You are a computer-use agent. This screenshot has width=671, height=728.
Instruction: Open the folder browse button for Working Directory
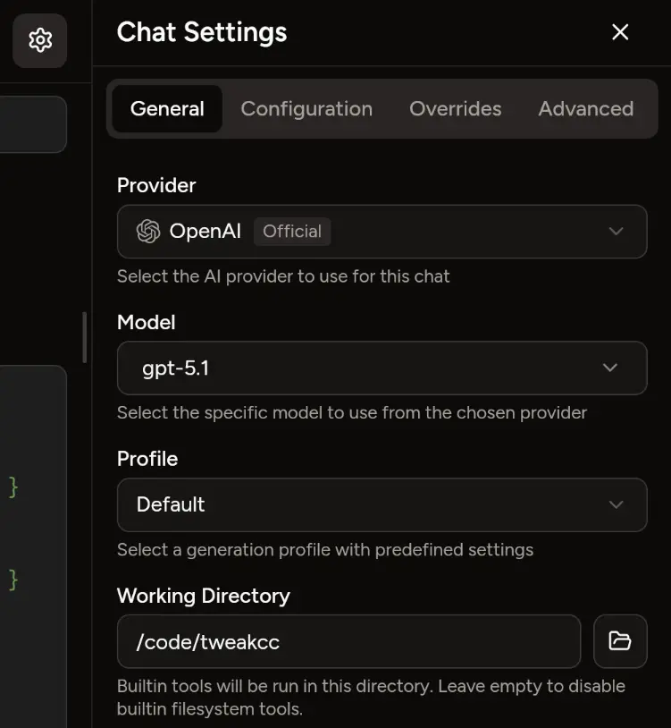click(x=620, y=640)
